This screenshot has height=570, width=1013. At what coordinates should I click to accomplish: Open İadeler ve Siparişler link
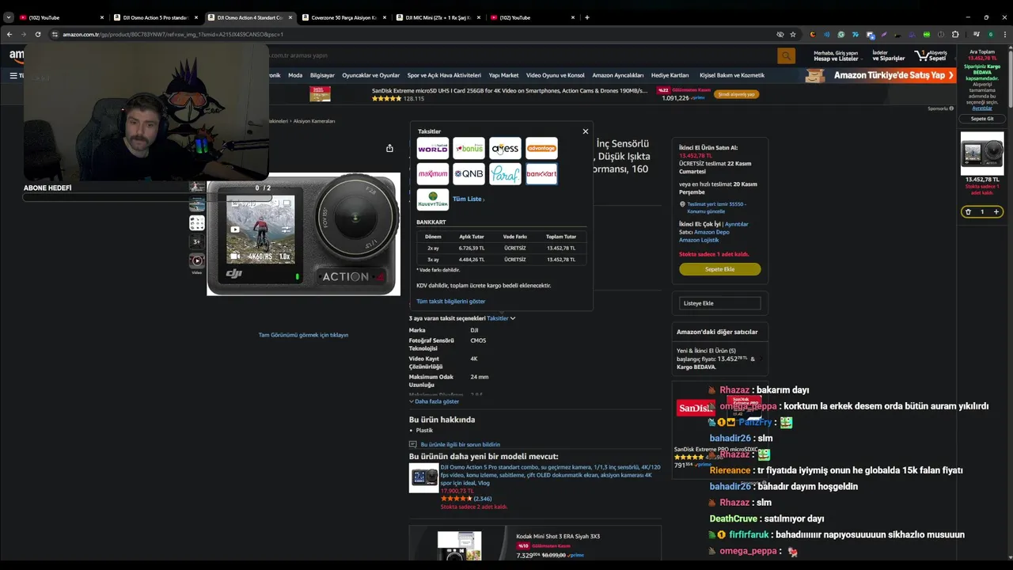coord(889,55)
